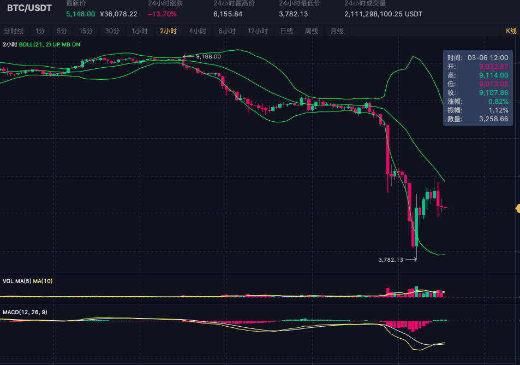
Task: Click the tooltip time 03-06 12:00
Action: tap(488, 58)
